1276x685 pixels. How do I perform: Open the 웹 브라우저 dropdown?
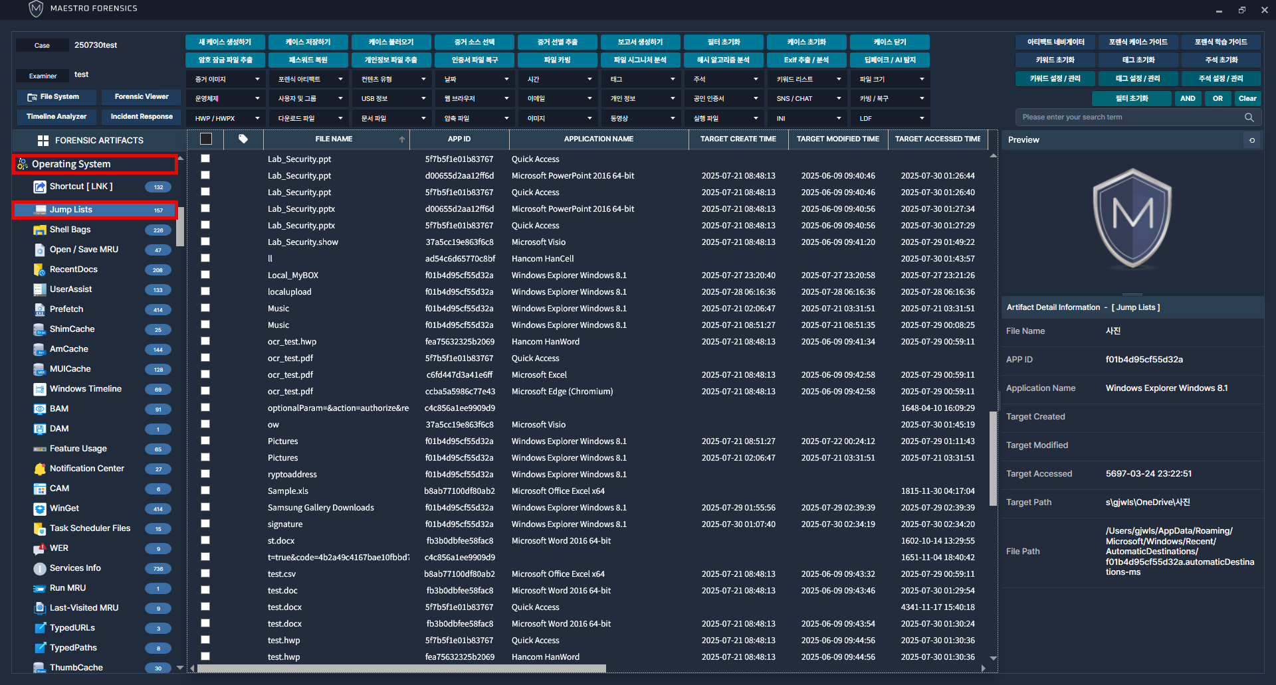pos(476,99)
